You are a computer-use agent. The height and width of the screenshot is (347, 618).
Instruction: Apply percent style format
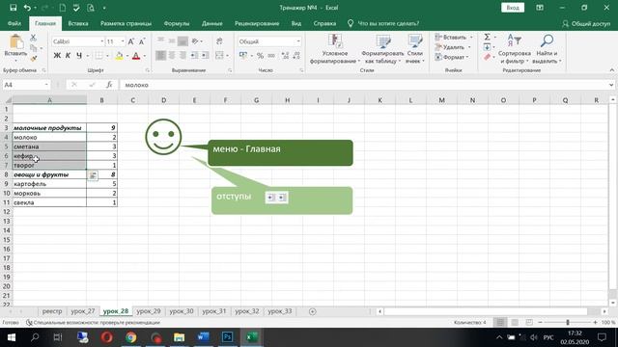(260, 56)
